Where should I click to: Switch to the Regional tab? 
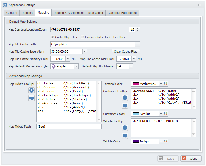28,13
